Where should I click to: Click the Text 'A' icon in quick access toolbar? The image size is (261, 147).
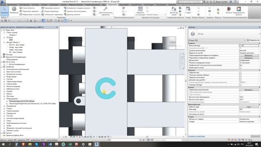point(31,21)
